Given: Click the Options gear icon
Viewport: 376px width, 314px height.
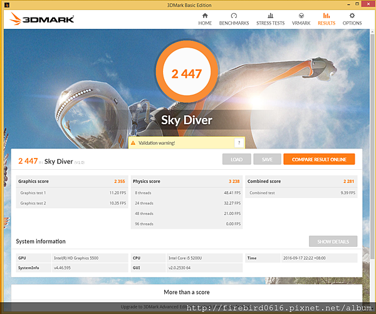Looking at the screenshot, I should pyautogui.click(x=352, y=16).
